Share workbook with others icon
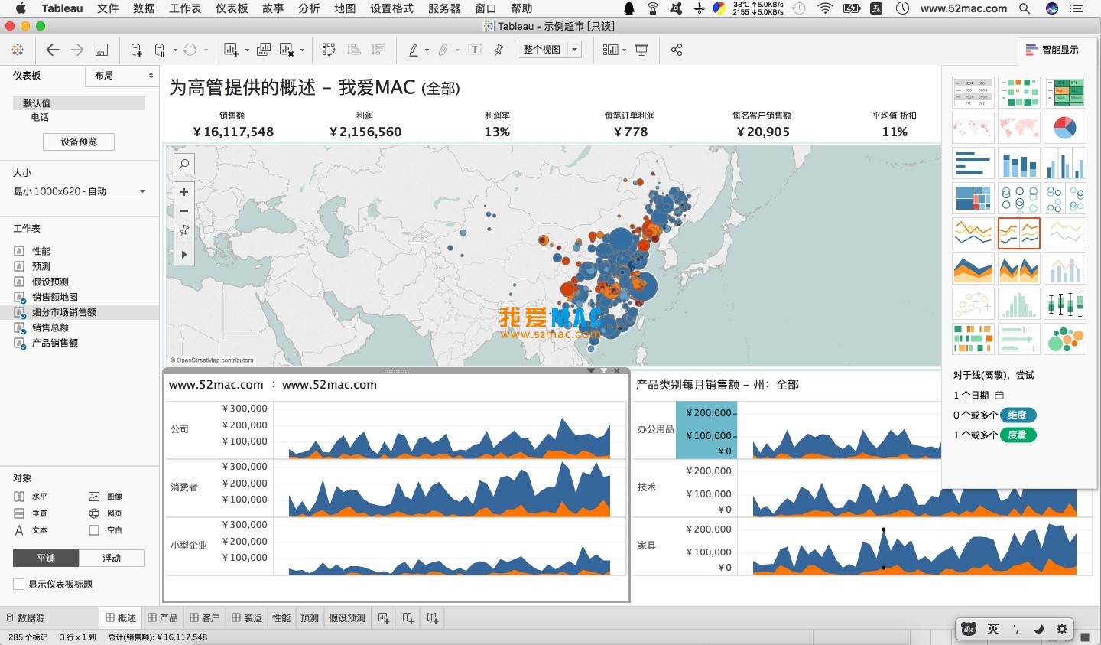Screen dimensions: 1101x645 [x=676, y=50]
